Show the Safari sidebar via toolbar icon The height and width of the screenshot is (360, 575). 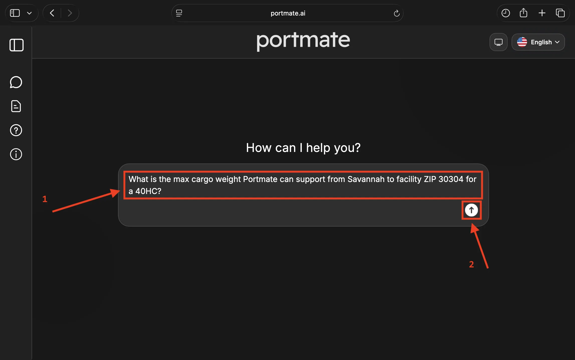pyautogui.click(x=15, y=13)
